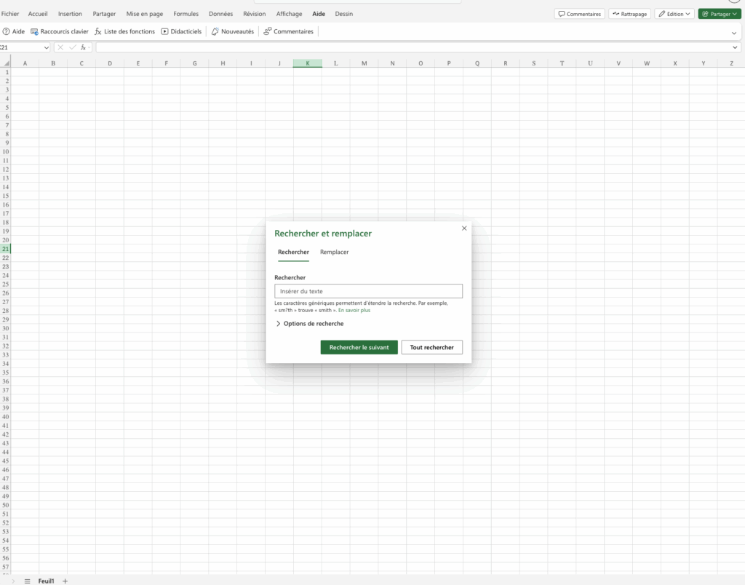
Task: Click the fx insert function icon
Action: pos(84,47)
